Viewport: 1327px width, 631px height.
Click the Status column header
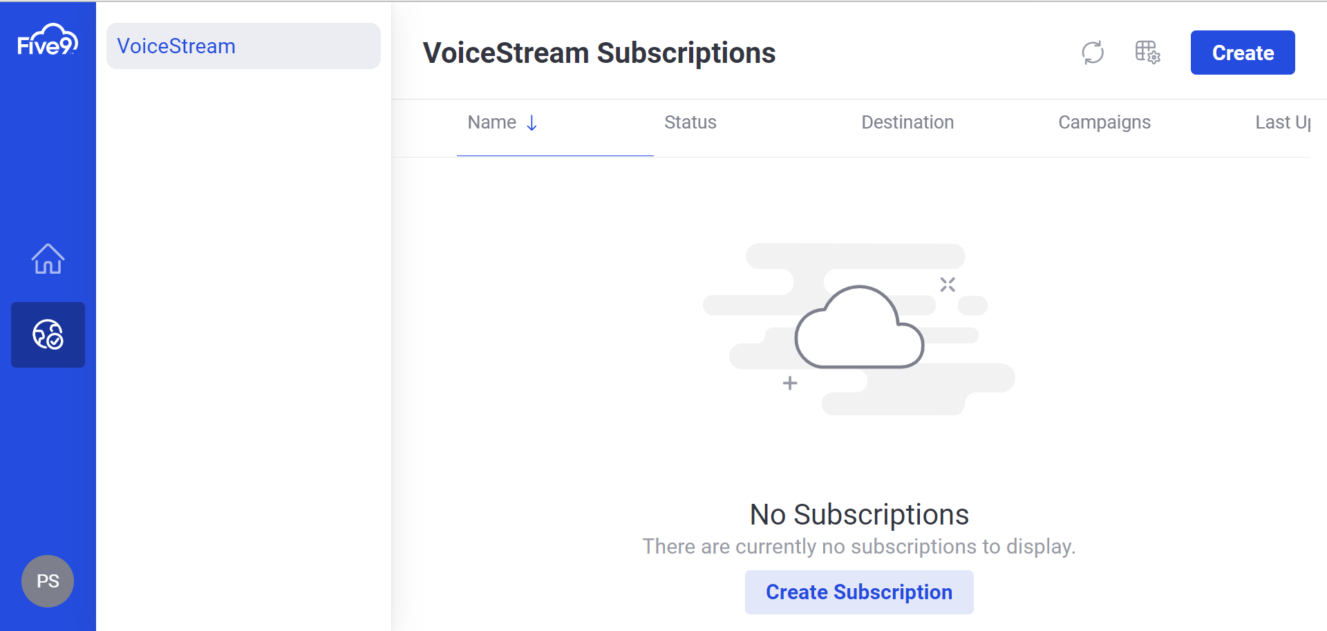690,122
